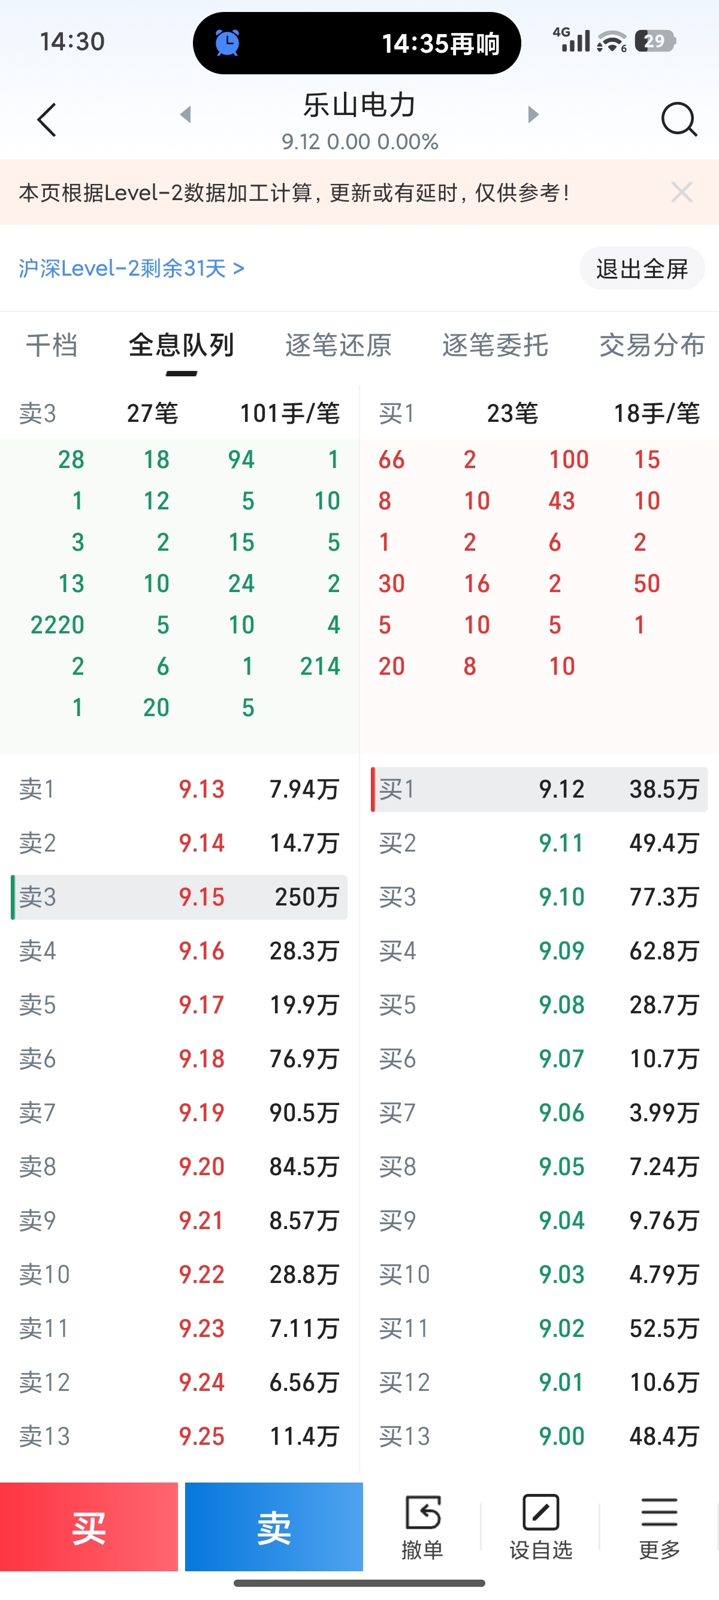Viewport: 719px width, 1600px height.
Task: Select the 买2 9.11 price row
Action: (x=539, y=844)
